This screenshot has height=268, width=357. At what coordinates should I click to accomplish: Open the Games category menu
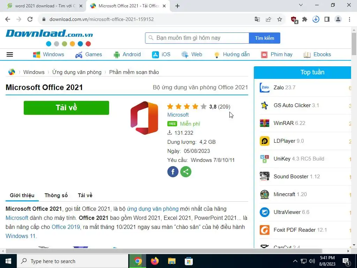point(89,54)
